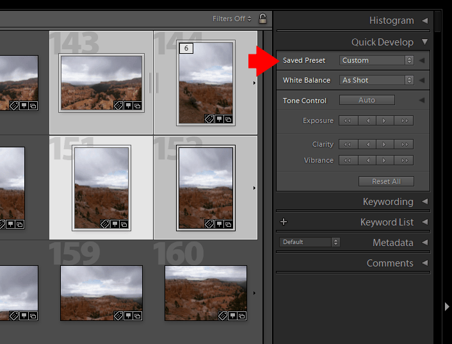
Task: Open the Metadata Default preset dropdown
Action: (310, 242)
